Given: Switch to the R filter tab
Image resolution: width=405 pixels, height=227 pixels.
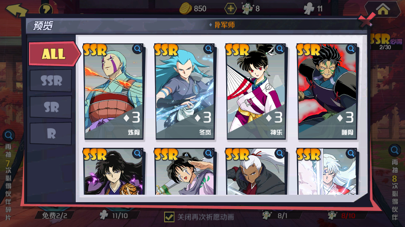Looking at the screenshot, I should (x=51, y=134).
